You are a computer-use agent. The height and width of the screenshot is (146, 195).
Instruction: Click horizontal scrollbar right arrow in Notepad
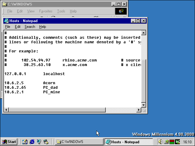pos(139,110)
